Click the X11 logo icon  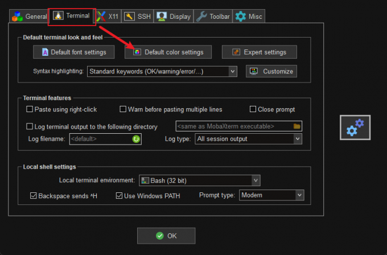coord(101,17)
